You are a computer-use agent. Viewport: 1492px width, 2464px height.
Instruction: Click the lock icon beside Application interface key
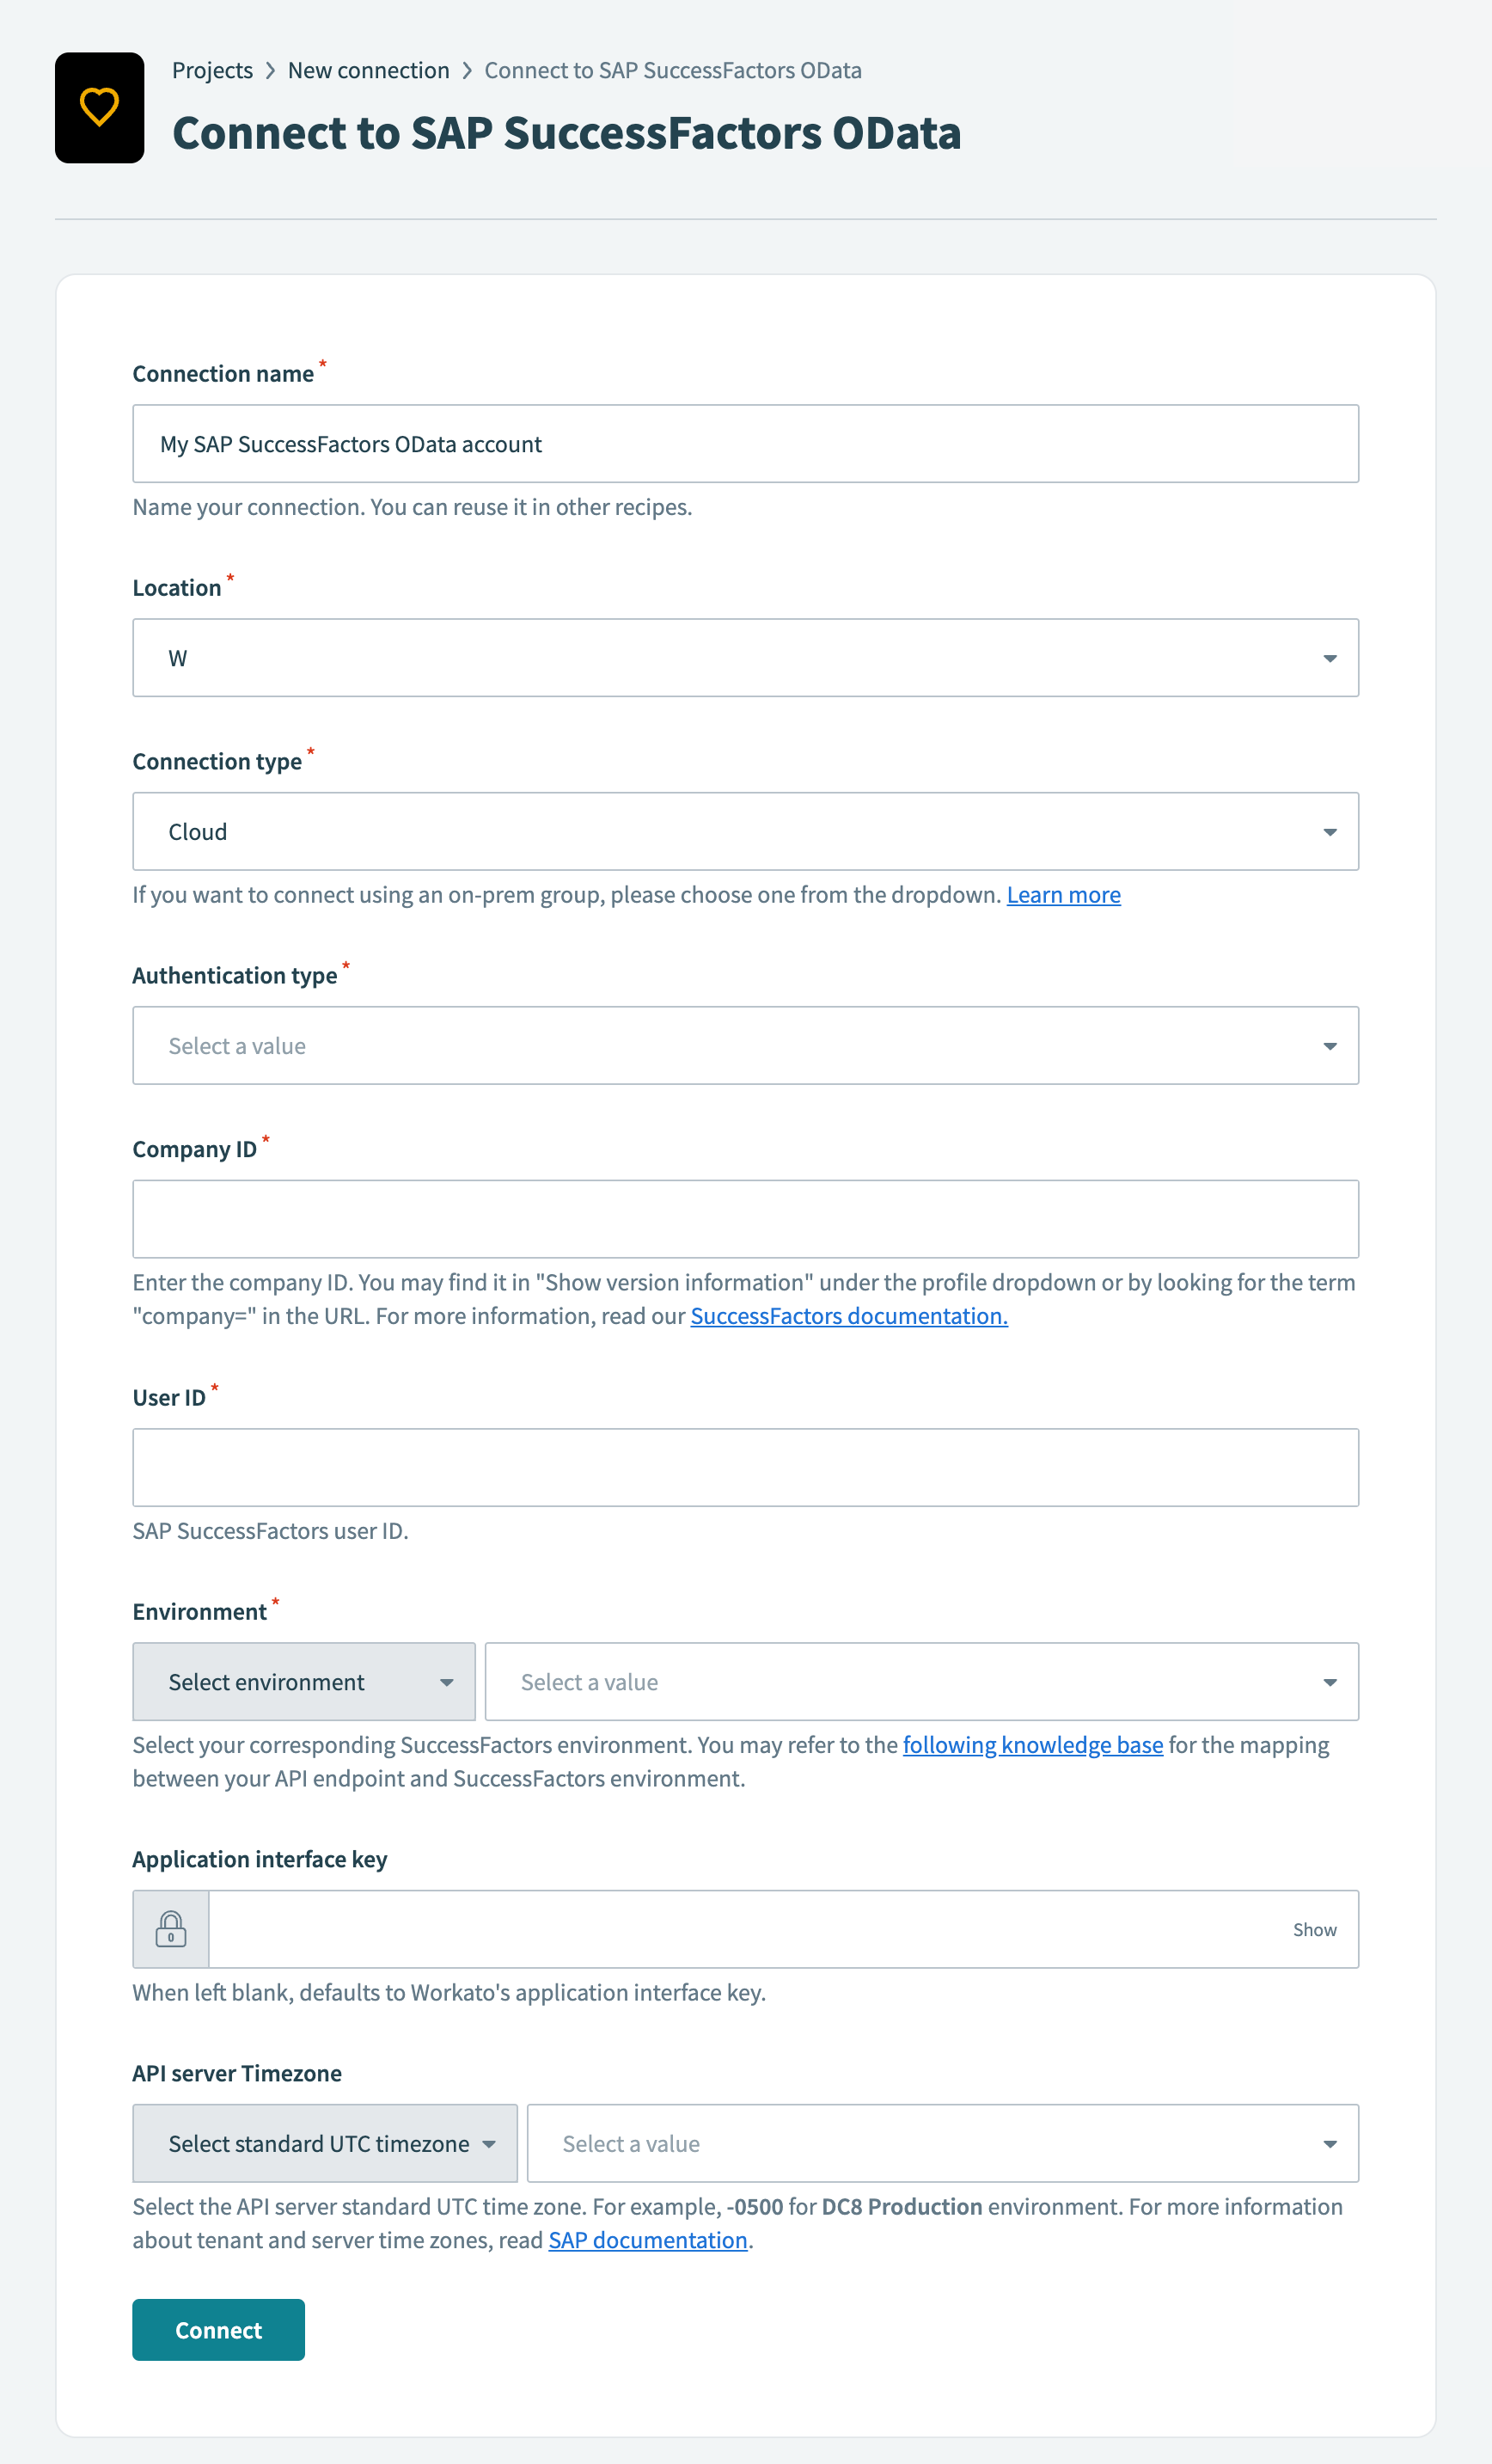coord(171,1929)
